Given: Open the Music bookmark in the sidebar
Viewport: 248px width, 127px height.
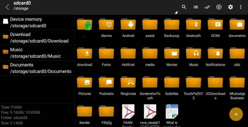Looking at the screenshot, I should pyautogui.click(x=37, y=53).
